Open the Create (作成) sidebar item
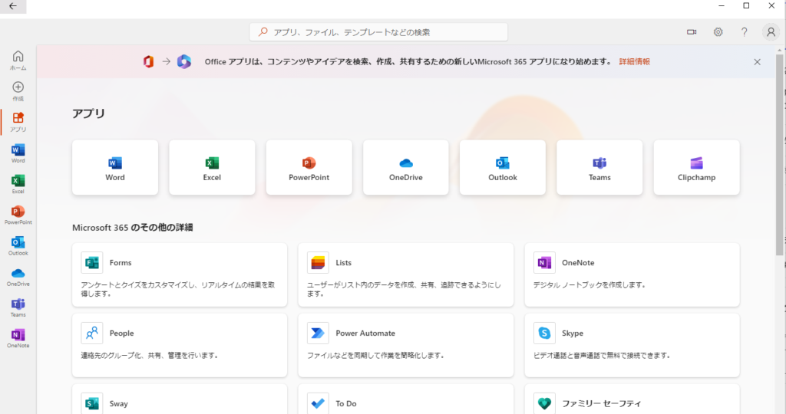Viewport: 786px width, 414px height. tap(18, 91)
